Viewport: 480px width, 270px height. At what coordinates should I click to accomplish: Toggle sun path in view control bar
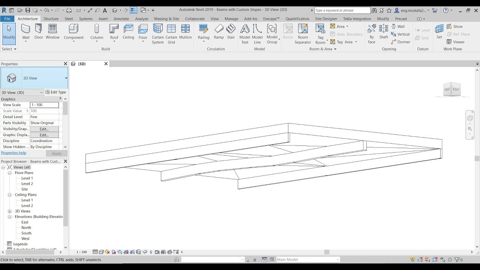point(107,252)
